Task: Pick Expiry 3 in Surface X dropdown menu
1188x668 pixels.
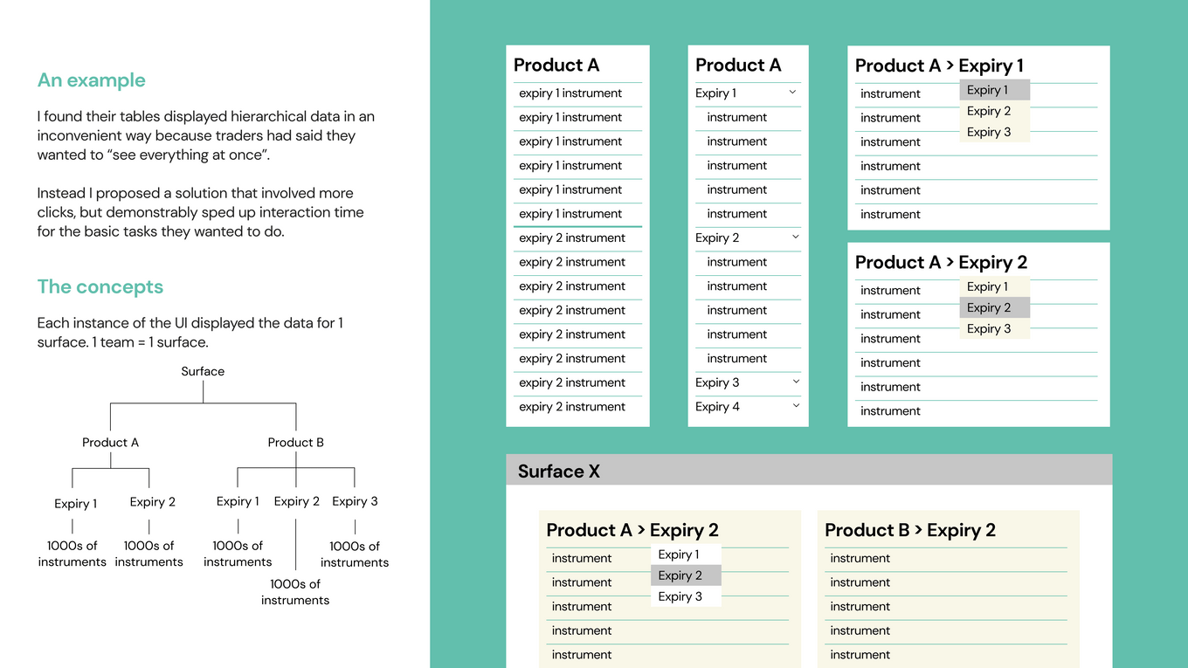Action: [x=686, y=596]
